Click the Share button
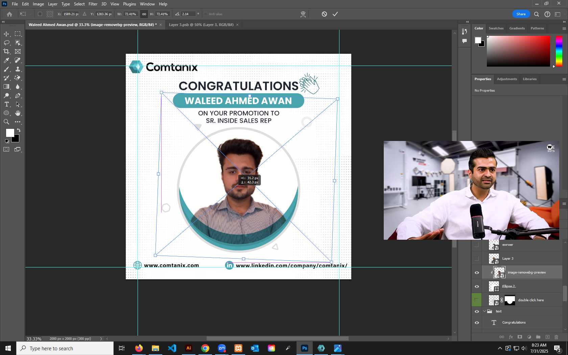568x355 pixels. pos(521,14)
